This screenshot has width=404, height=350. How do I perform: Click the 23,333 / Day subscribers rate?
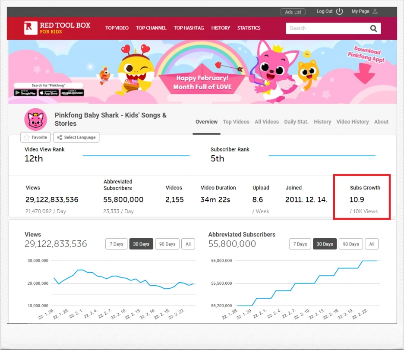118,211
